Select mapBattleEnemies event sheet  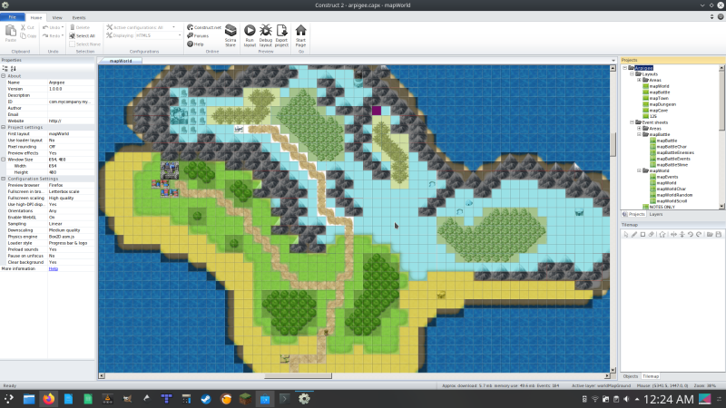click(675, 152)
